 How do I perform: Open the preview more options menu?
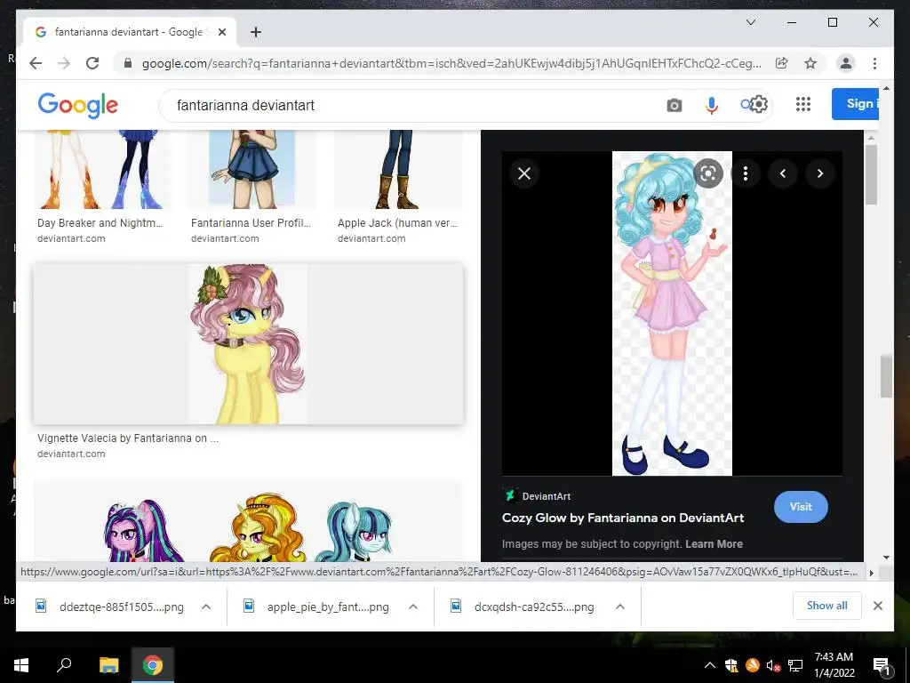pos(746,173)
